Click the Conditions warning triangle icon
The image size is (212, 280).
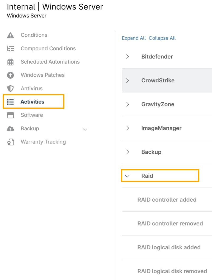coord(10,35)
